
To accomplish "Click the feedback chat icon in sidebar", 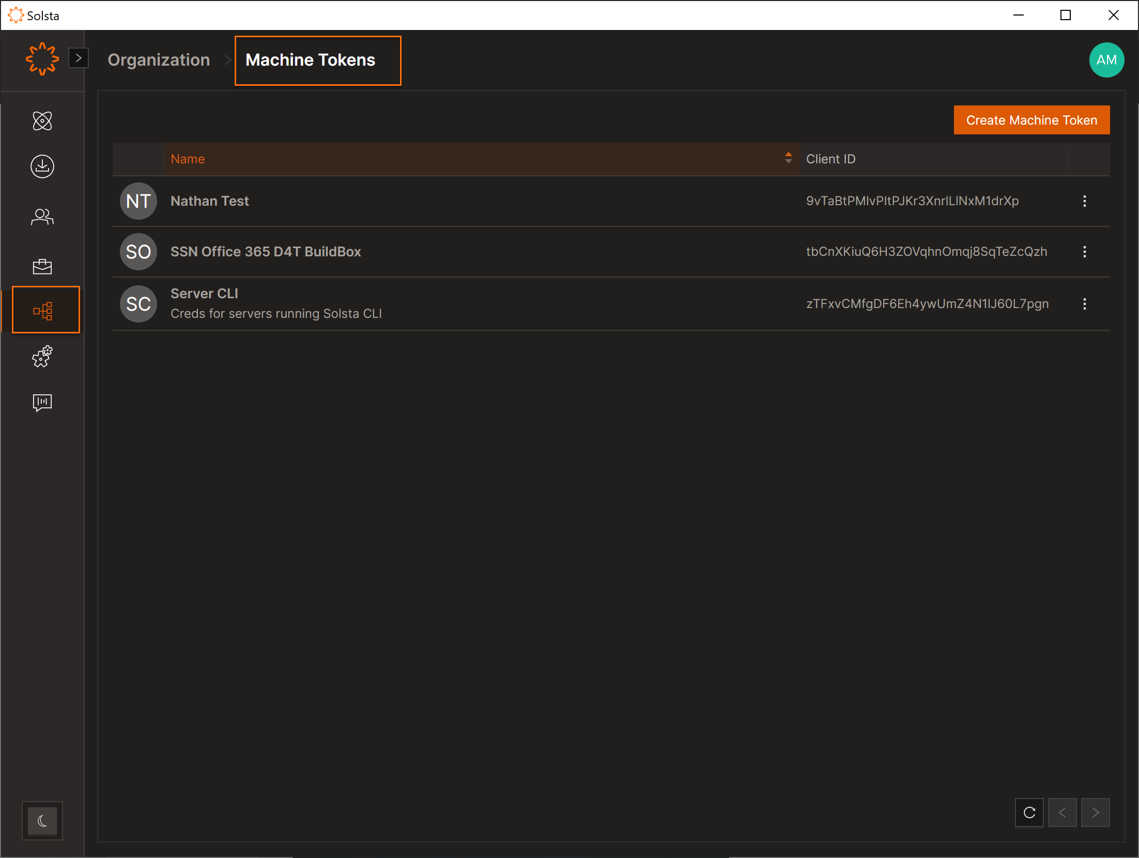I will pos(42,402).
